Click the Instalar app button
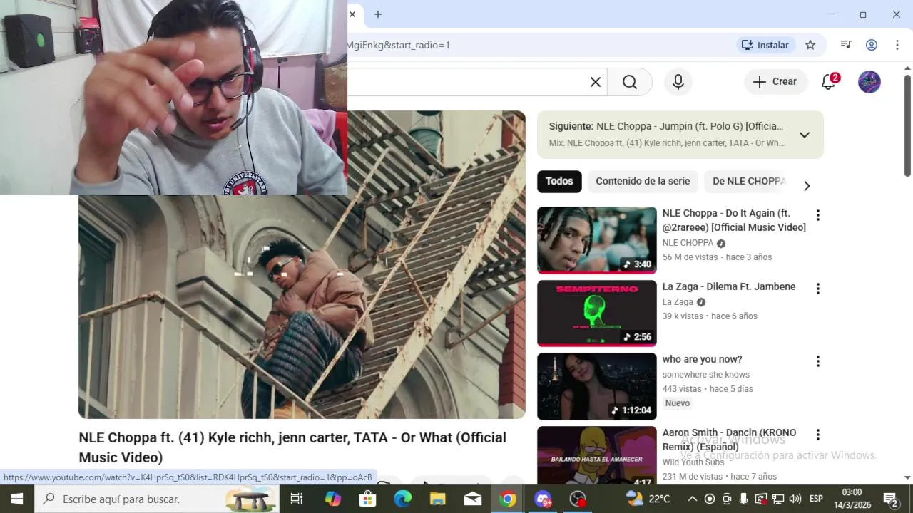The height and width of the screenshot is (513, 913). click(765, 45)
